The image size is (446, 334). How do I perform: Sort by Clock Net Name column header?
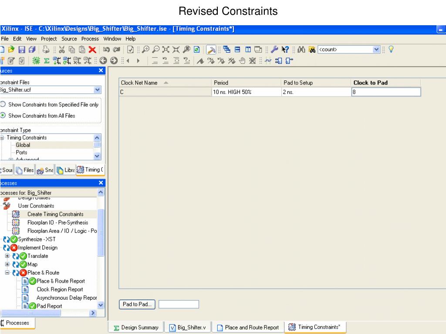(165, 83)
